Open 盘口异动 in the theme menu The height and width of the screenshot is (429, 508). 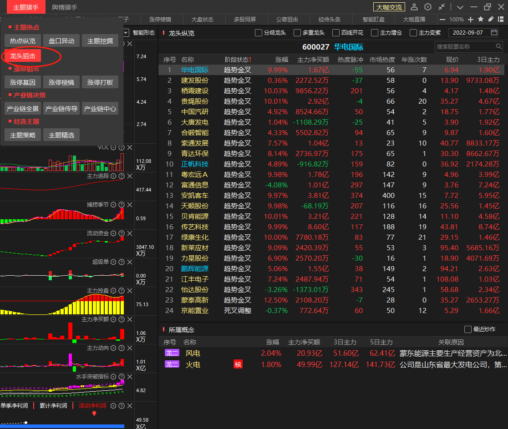click(x=61, y=41)
